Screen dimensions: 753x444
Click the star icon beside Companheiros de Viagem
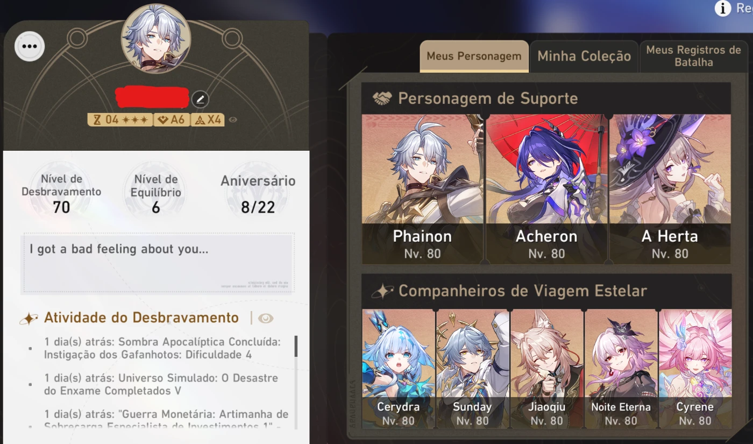(x=382, y=291)
